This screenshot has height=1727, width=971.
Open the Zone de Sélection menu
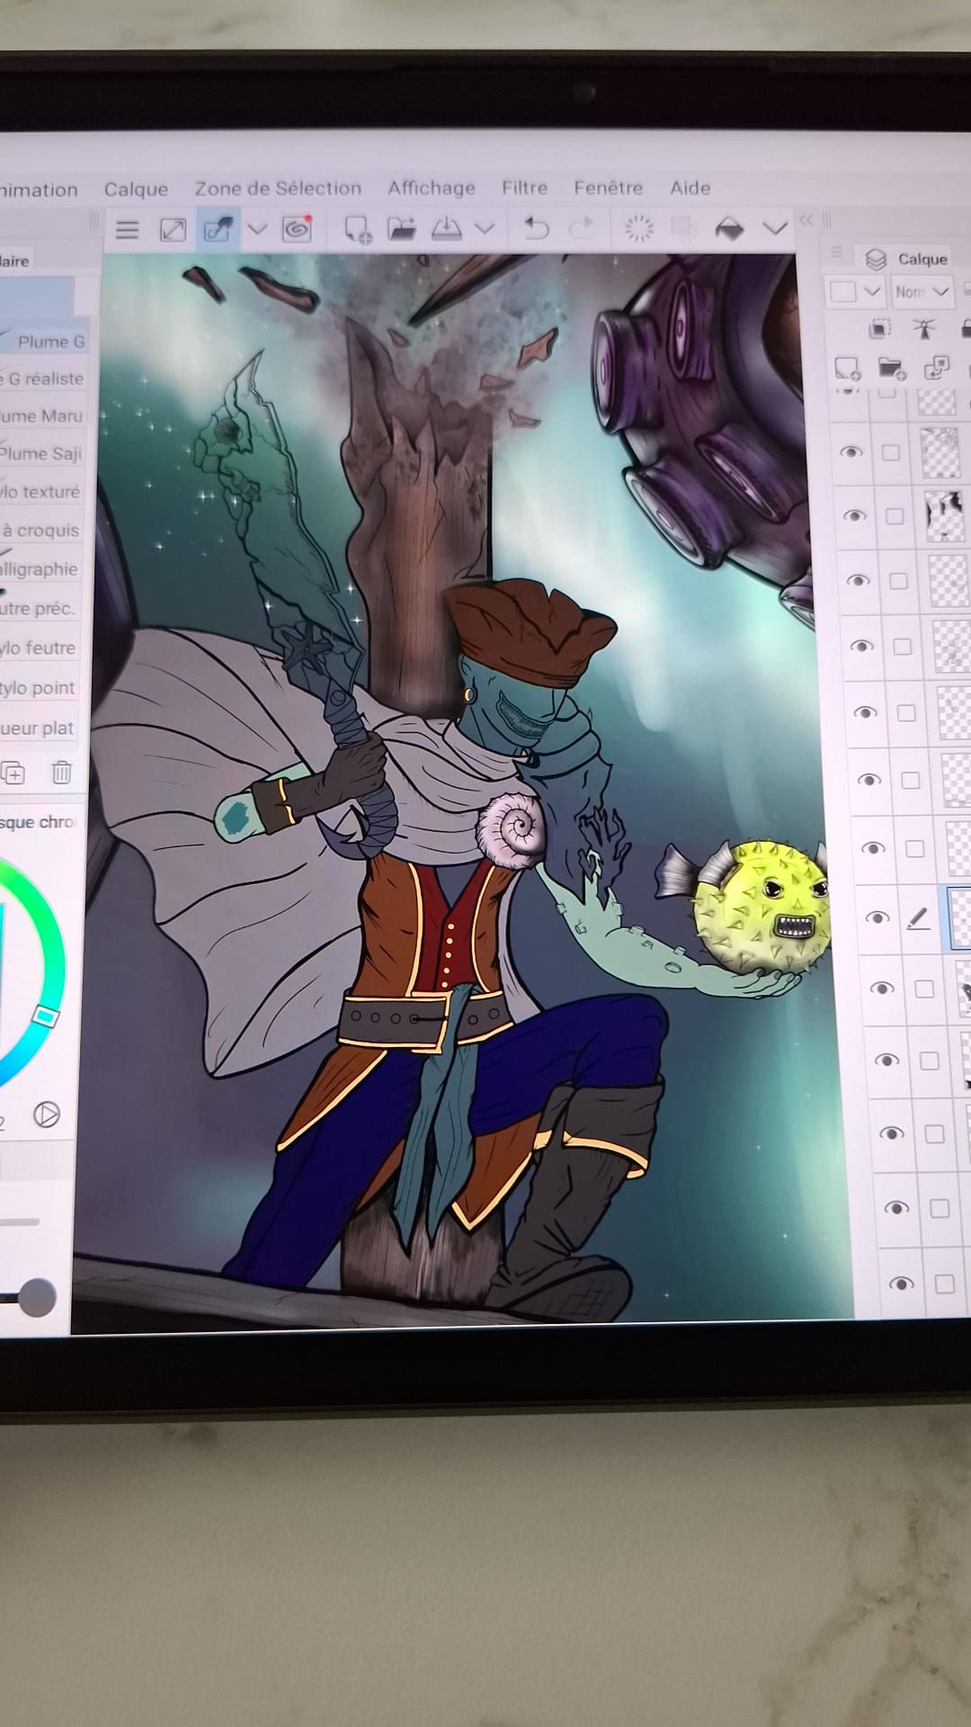pyautogui.click(x=278, y=188)
